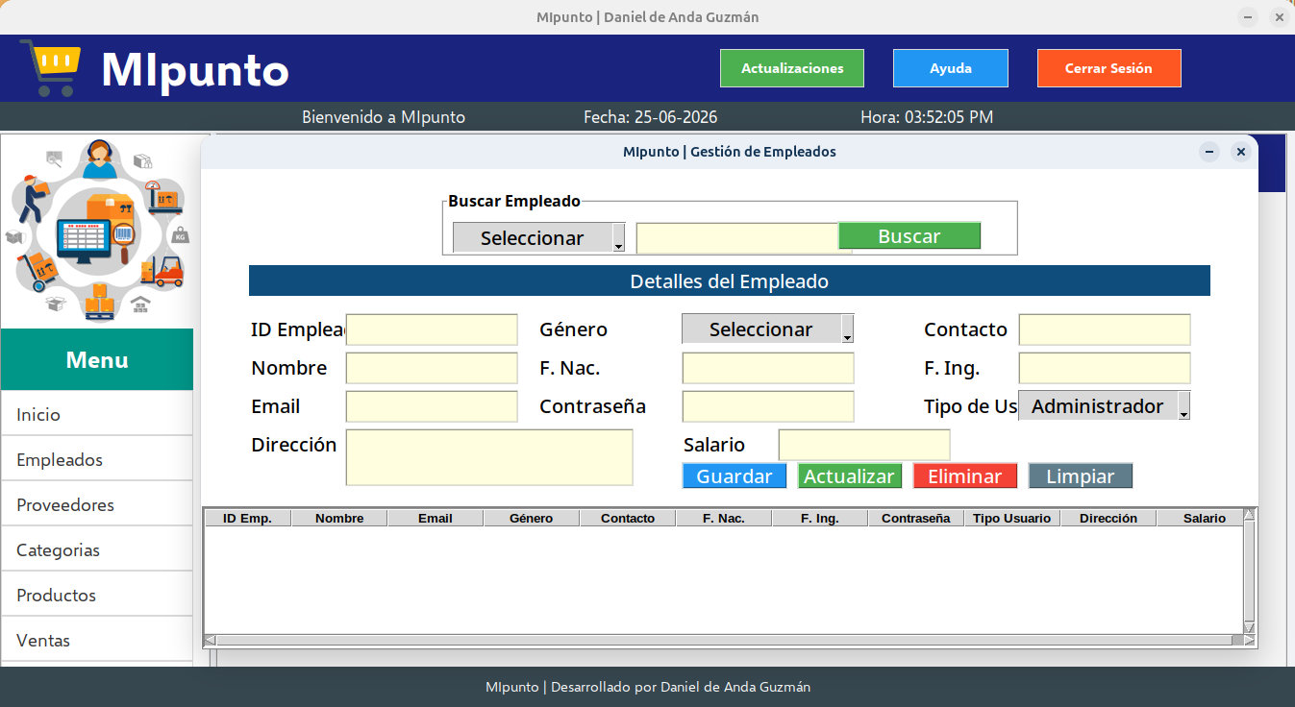This screenshot has height=707, width=1295.
Task: Click the ID Emp. column header
Action: coord(248,518)
